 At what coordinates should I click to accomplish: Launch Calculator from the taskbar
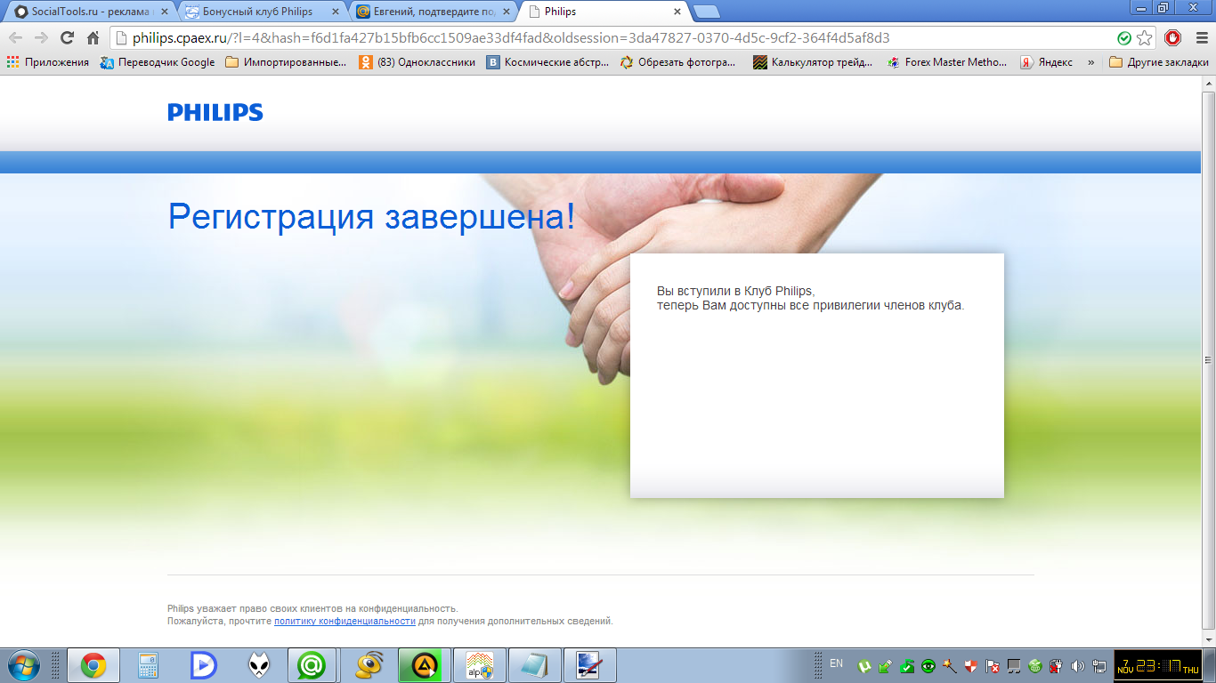[x=148, y=665]
